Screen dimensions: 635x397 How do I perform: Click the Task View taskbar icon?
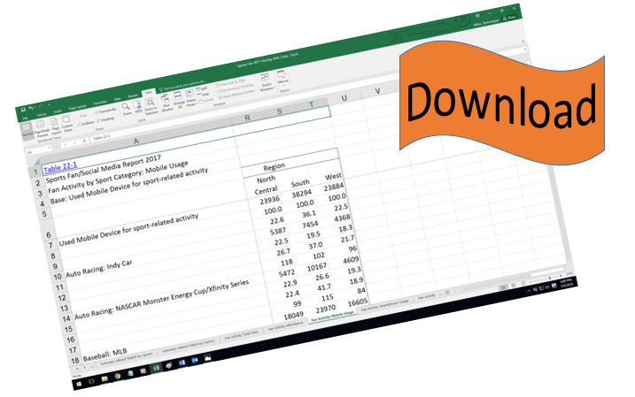click(91, 382)
